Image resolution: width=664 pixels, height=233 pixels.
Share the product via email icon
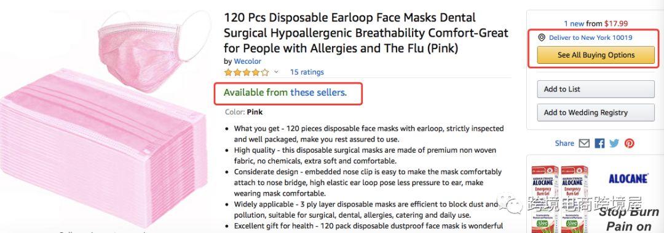(x=585, y=143)
